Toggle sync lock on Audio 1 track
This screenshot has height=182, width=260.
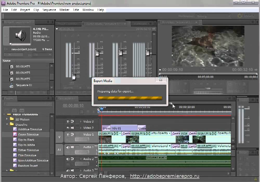[72, 147]
